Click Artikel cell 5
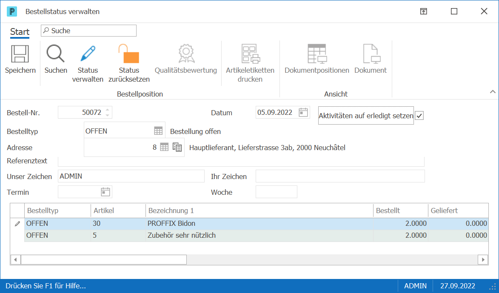 [118, 236]
